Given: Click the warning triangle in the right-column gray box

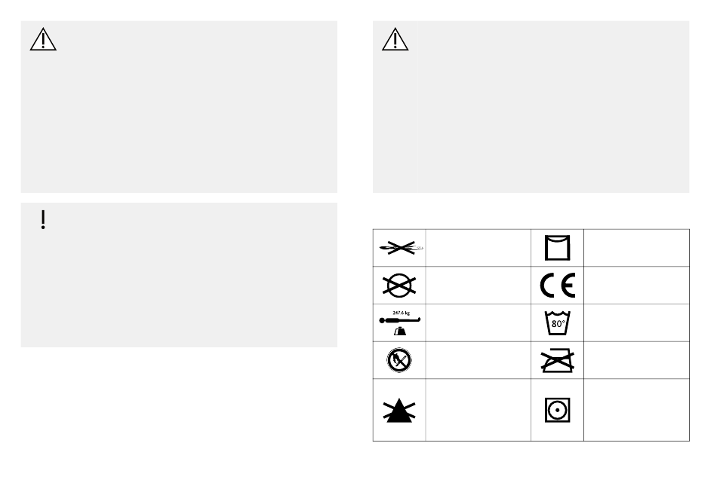Looking at the screenshot, I should (x=395, y=39).
